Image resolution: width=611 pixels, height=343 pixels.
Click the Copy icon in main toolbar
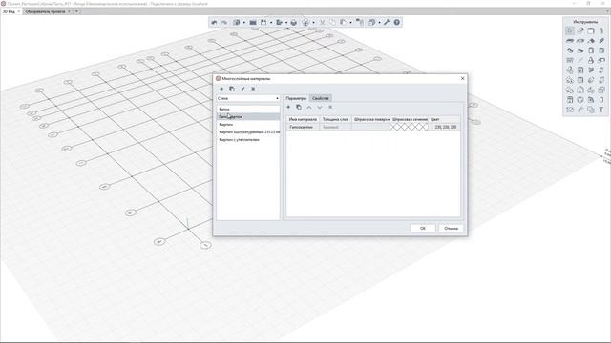tap(332, 23)
